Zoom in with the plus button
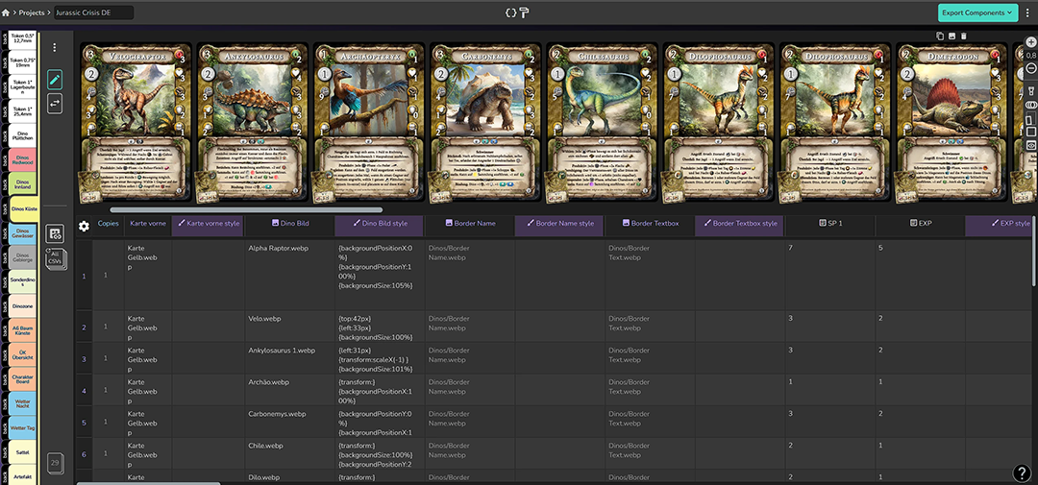 pyautogui.click(x=1030, y=42)
